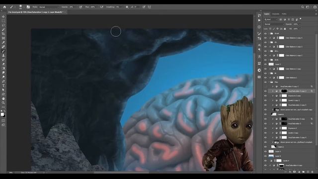This screenshot has height=179, width=318.
Task: Click the Home icon in the options bar
Action: [x=4, y=7]
